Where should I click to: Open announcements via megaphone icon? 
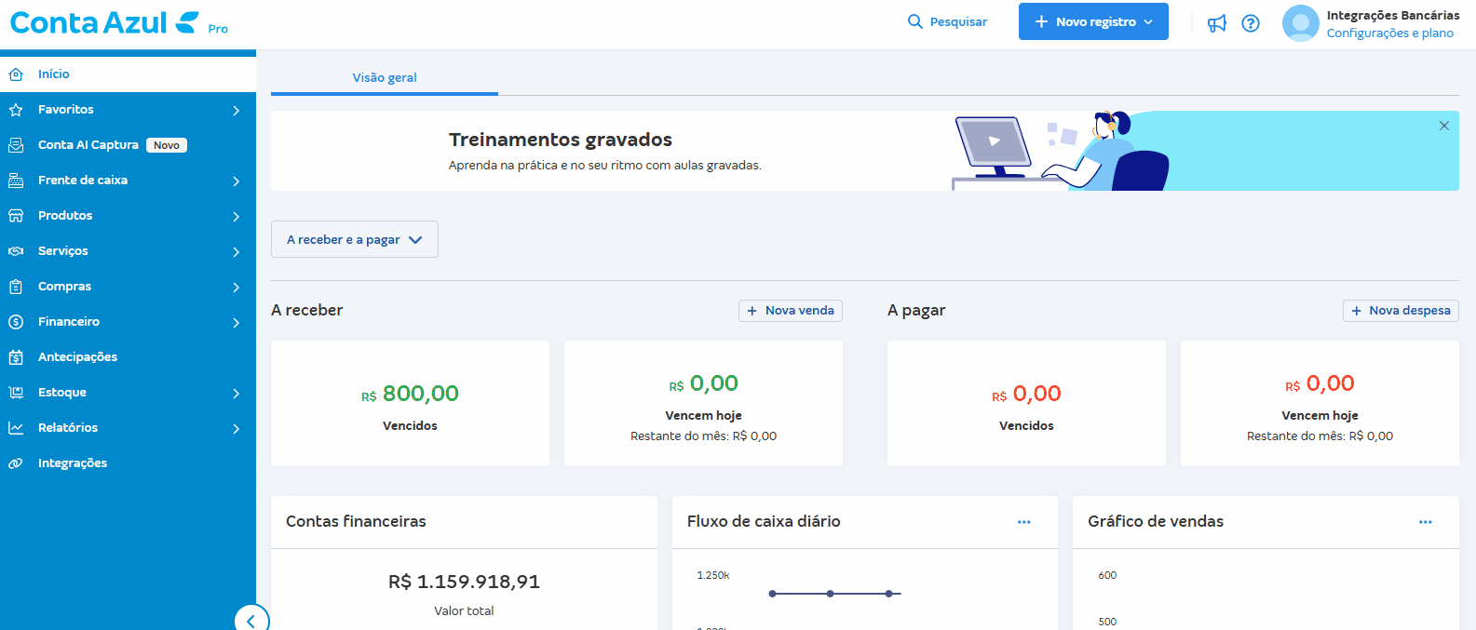1217,23
